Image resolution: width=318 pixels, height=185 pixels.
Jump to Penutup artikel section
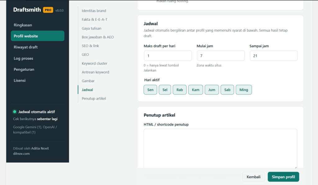(94, 98)
